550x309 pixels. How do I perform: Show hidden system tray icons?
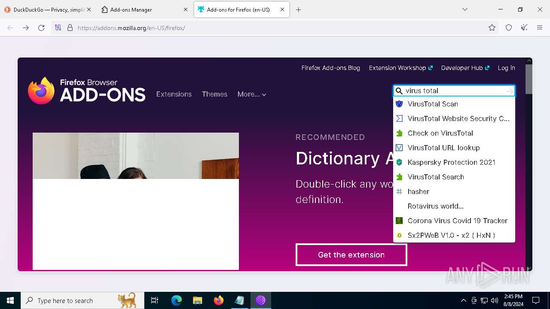pyautogui.click(x=463, y=300)
